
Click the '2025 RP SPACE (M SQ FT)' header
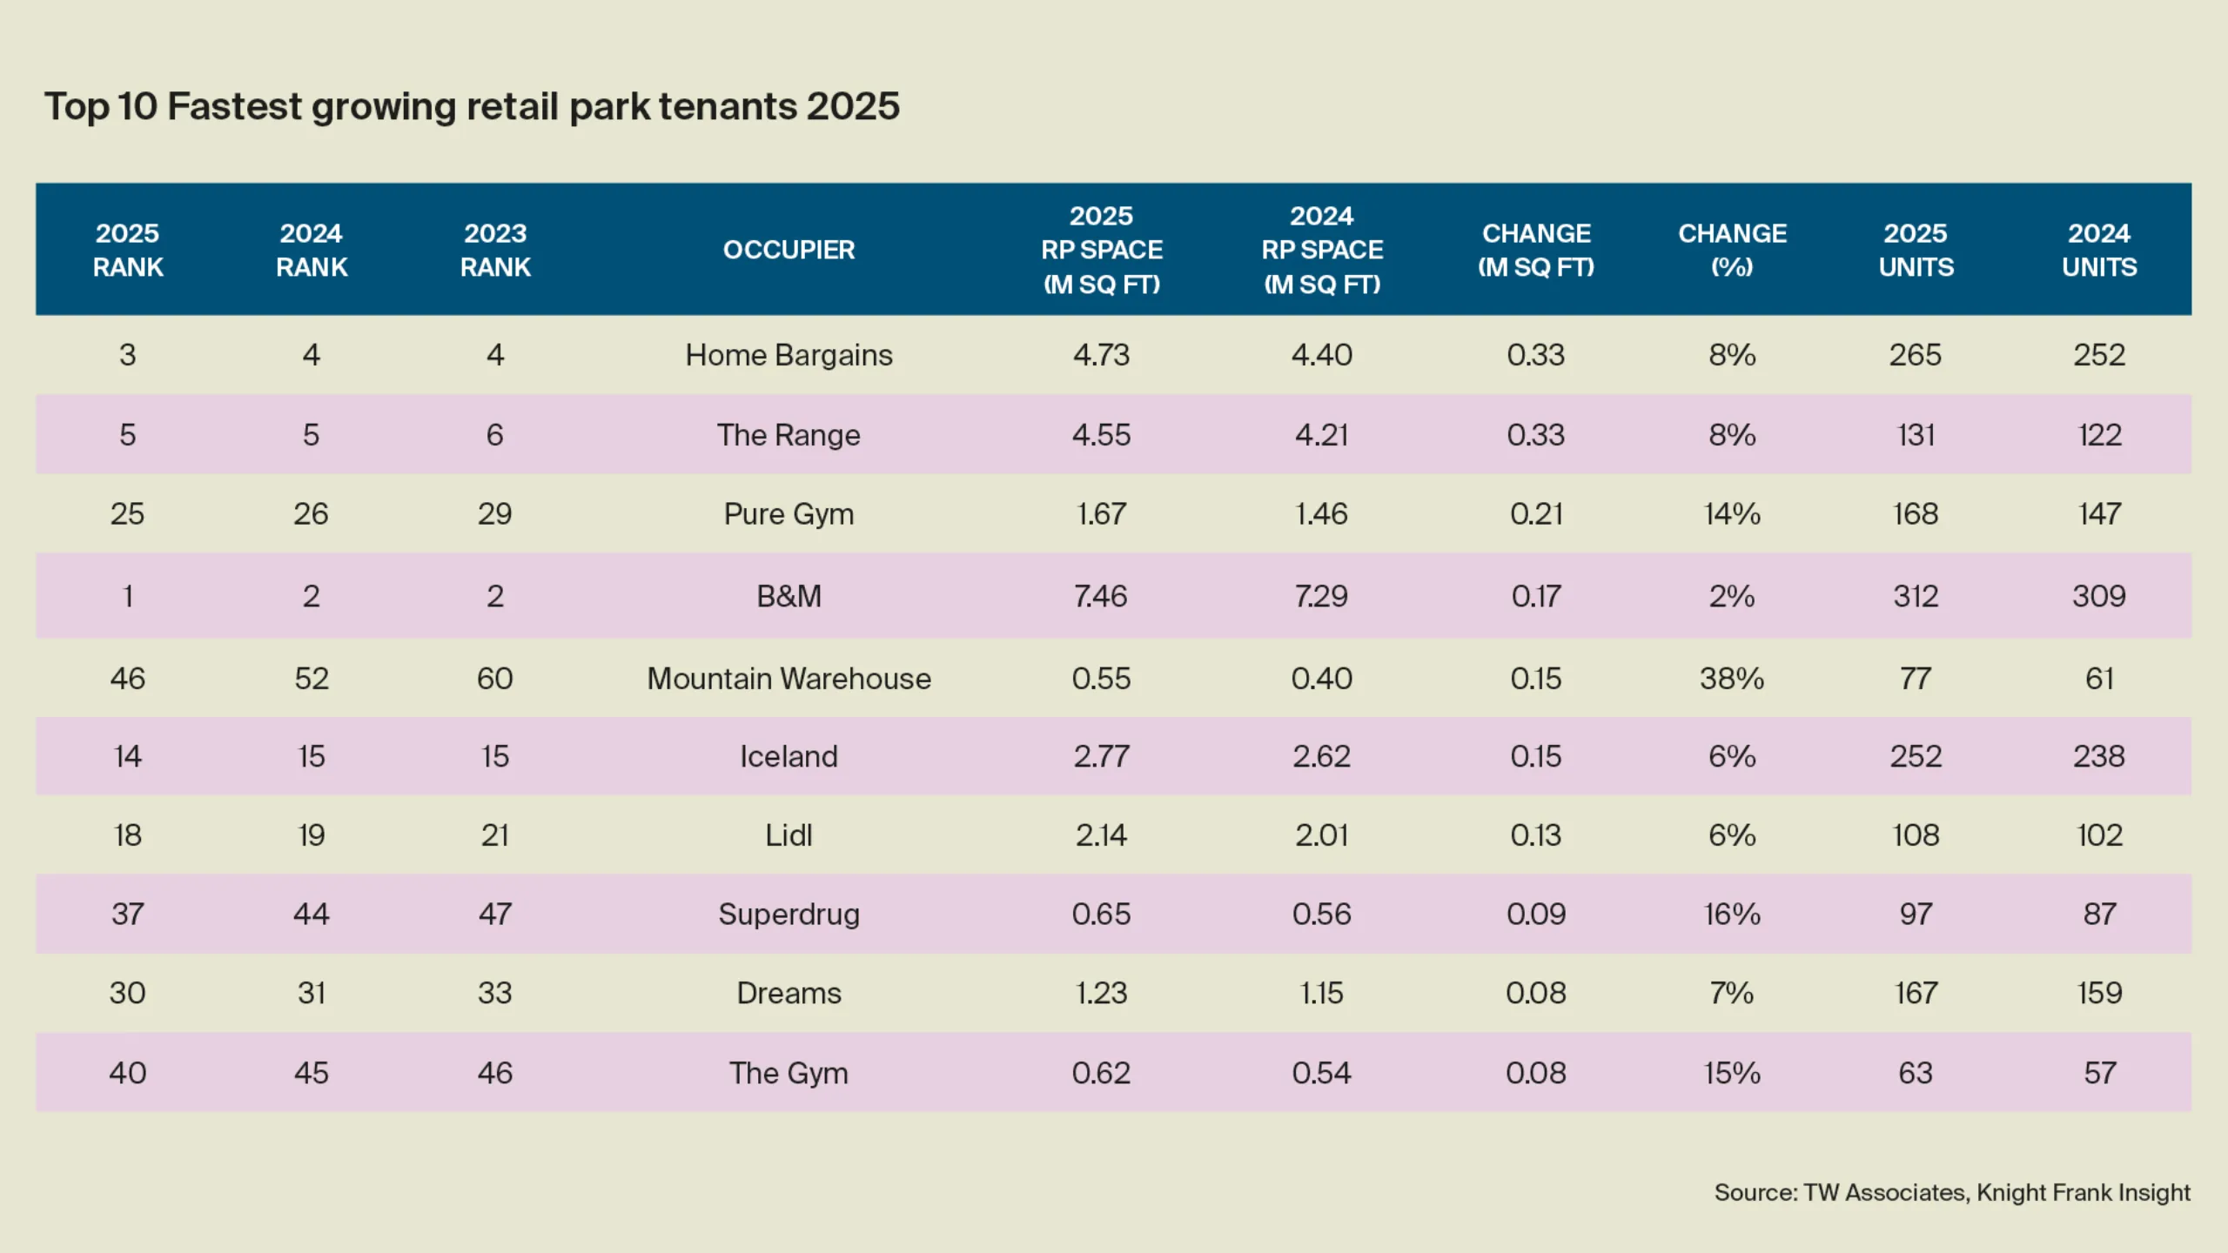[1102, 250]
